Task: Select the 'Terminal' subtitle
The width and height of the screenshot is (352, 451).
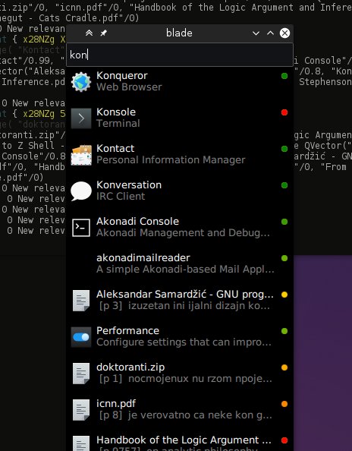Action: [x=118, y=124]
